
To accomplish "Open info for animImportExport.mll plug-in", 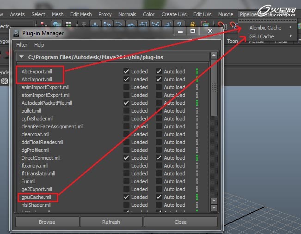I will click(197, 87).
